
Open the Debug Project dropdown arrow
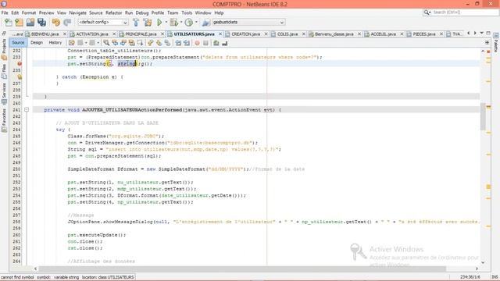(181, 23)
